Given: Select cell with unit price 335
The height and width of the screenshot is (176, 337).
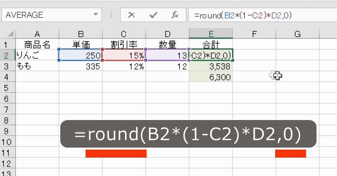Looking at the screenshot, I should pyautogui.click(x=81, y=66).
